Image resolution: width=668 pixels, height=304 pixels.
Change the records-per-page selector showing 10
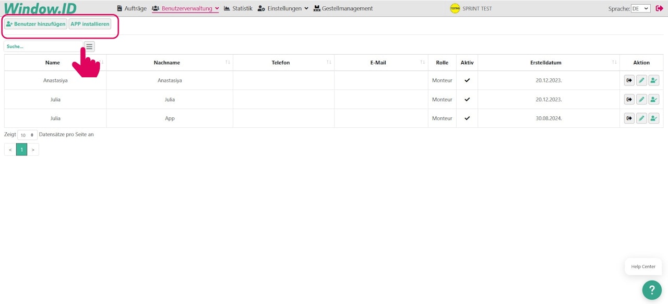coord(27,135)
